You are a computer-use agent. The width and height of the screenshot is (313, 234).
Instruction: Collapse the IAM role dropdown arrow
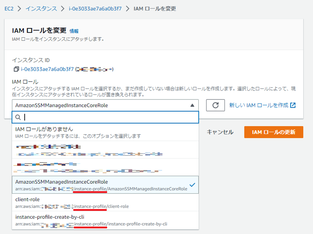tap(192, 105)
